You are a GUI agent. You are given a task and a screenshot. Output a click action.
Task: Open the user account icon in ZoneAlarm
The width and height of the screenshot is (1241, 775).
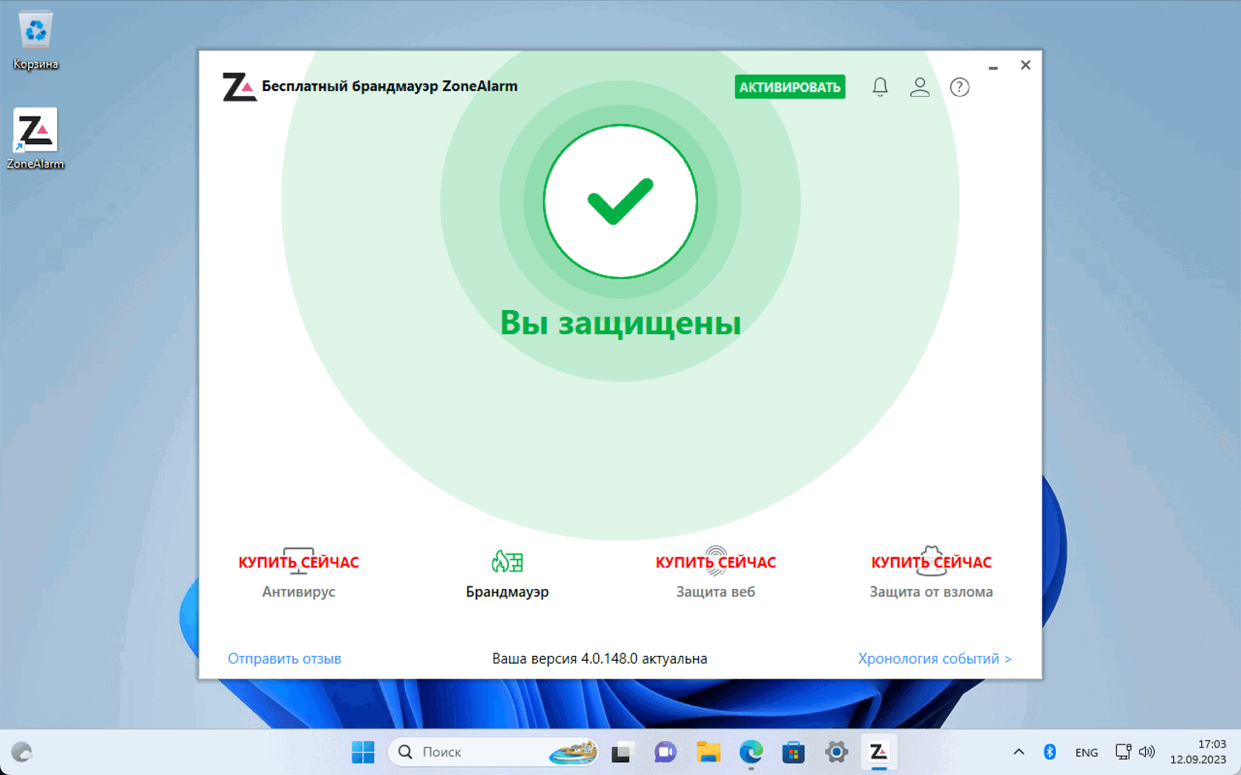click(x=919, y=87)
